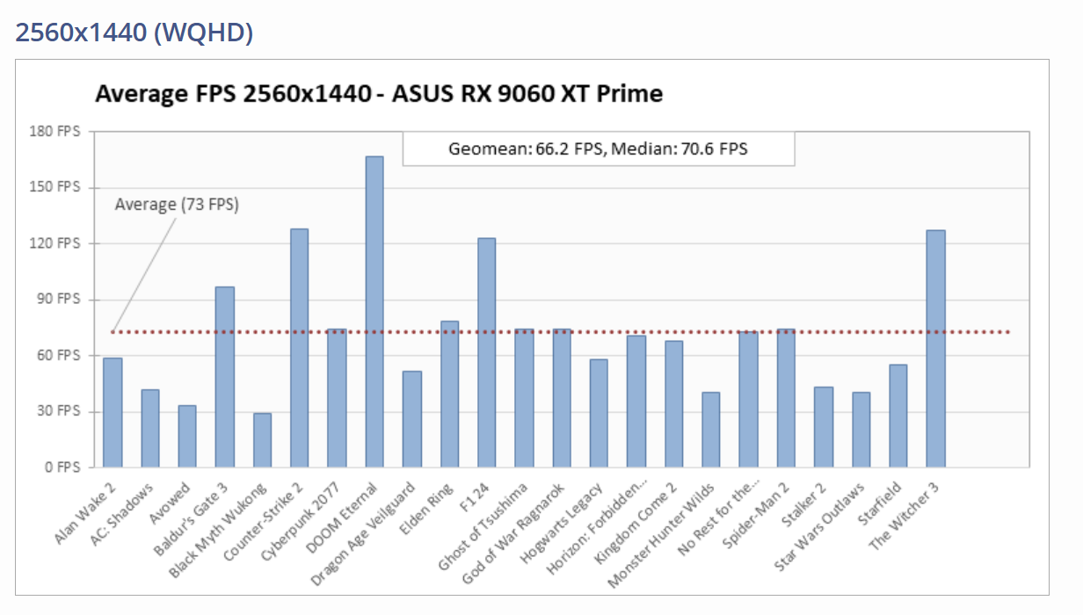Image resolution: width=1083 pixels, height=615 pixels.
Task: Click the Cyberpunk 2077 bar
Action: click(338, 398)
